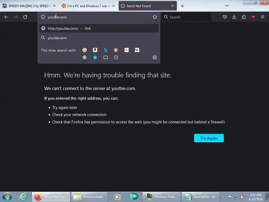
Task: Show hidden tray icons arrow
Action: click(223, 197)
